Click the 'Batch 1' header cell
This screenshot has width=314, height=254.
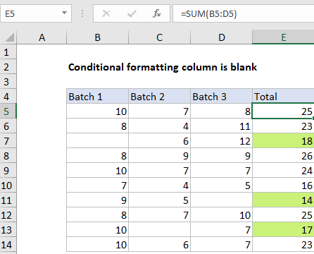98,97
